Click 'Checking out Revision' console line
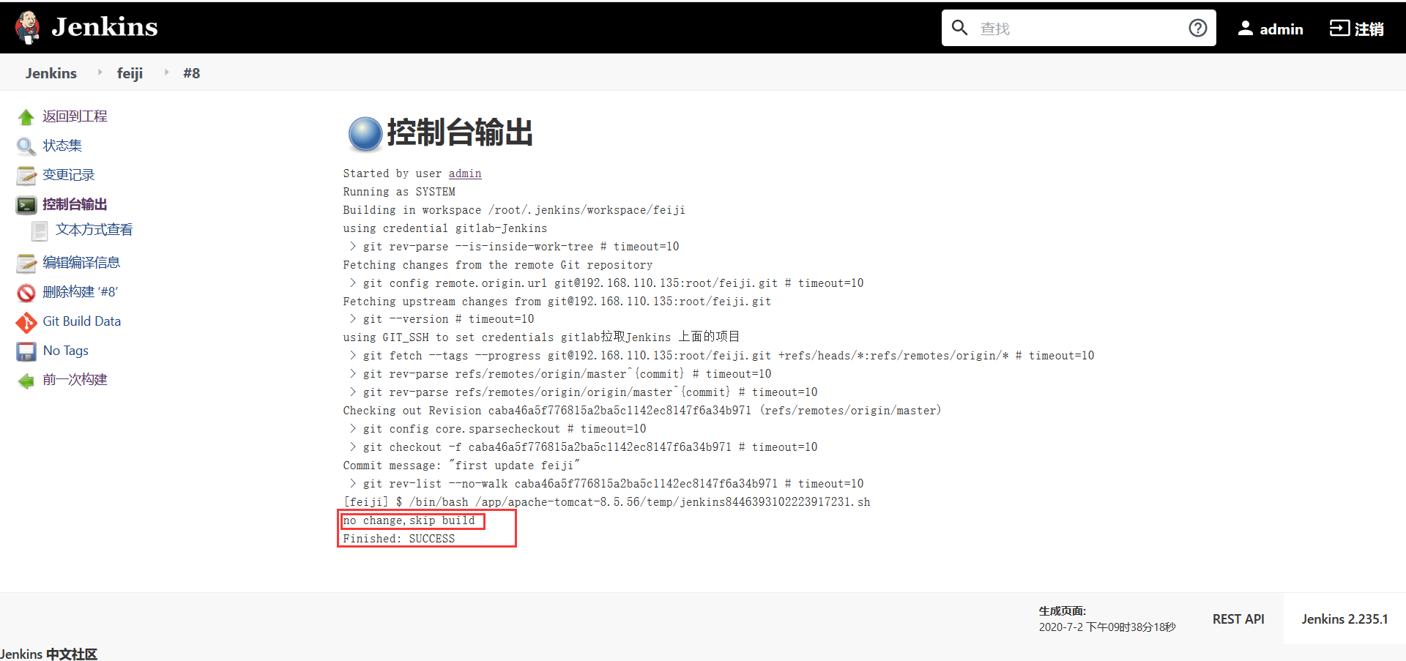This screenshot has width=1406, height=661. click(642, 411)
